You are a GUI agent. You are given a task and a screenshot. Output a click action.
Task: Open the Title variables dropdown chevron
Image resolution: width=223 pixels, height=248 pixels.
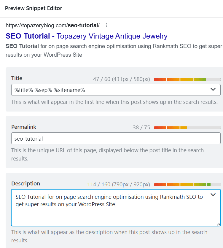coord(213,90)
